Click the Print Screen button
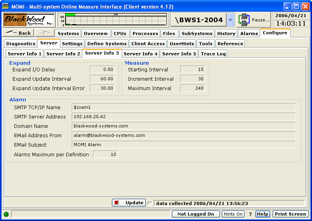This screenshot has height=221, width=312. (x=290, y=214)
